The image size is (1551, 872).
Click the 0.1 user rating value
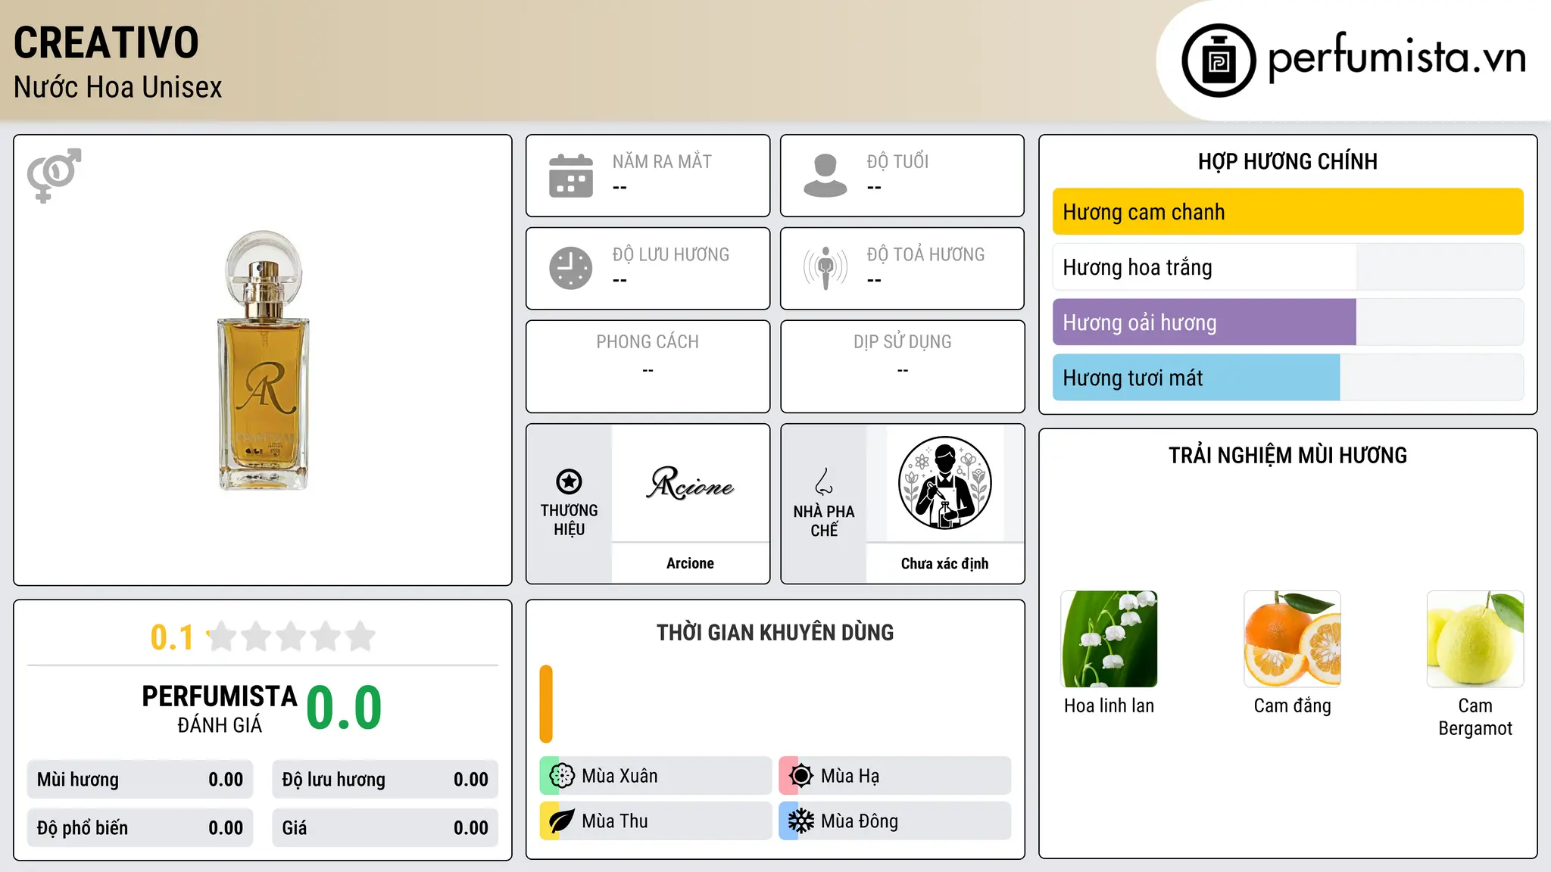point(172,637)
